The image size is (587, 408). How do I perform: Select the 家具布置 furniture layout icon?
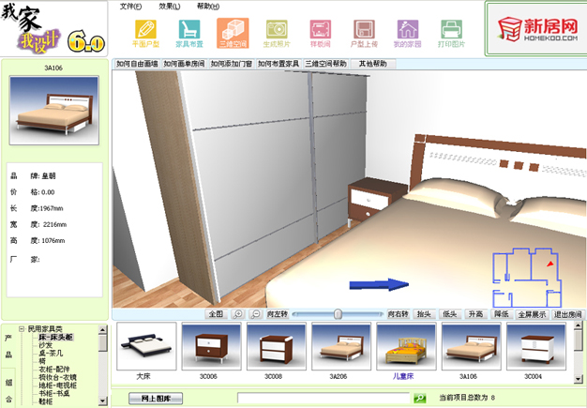(x=190, y=35)
